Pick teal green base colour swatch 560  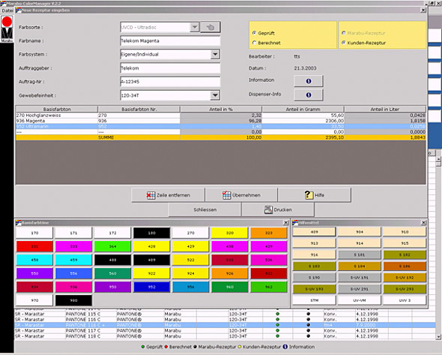(x=112, y=273)
